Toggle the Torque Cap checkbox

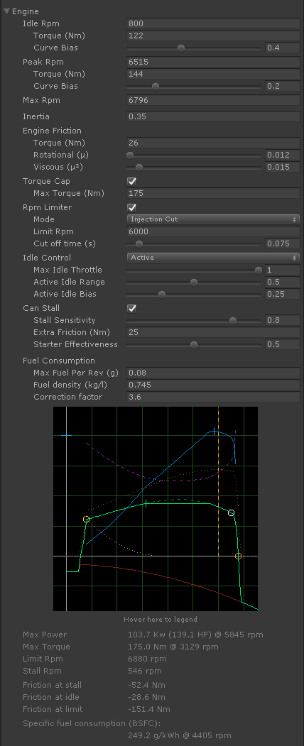pos(132,181)
